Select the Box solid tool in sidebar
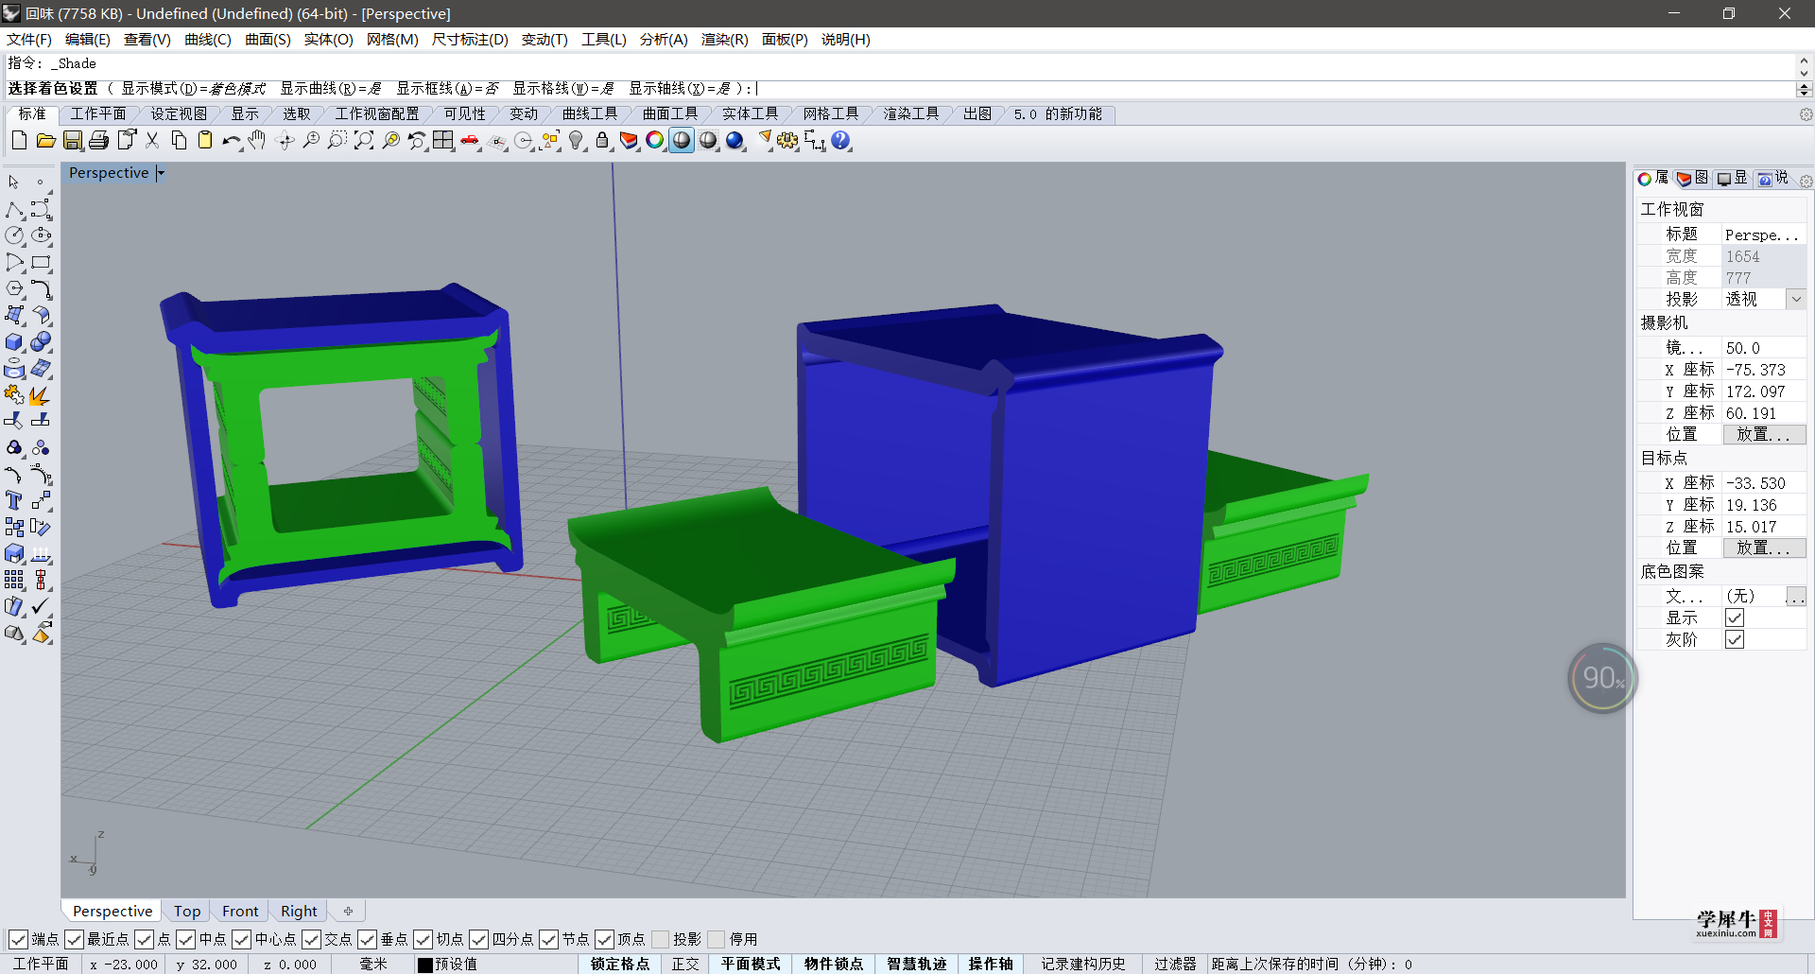Image resolution: width=1815 pixels, height=974 pixels. (x=14, y=342)
